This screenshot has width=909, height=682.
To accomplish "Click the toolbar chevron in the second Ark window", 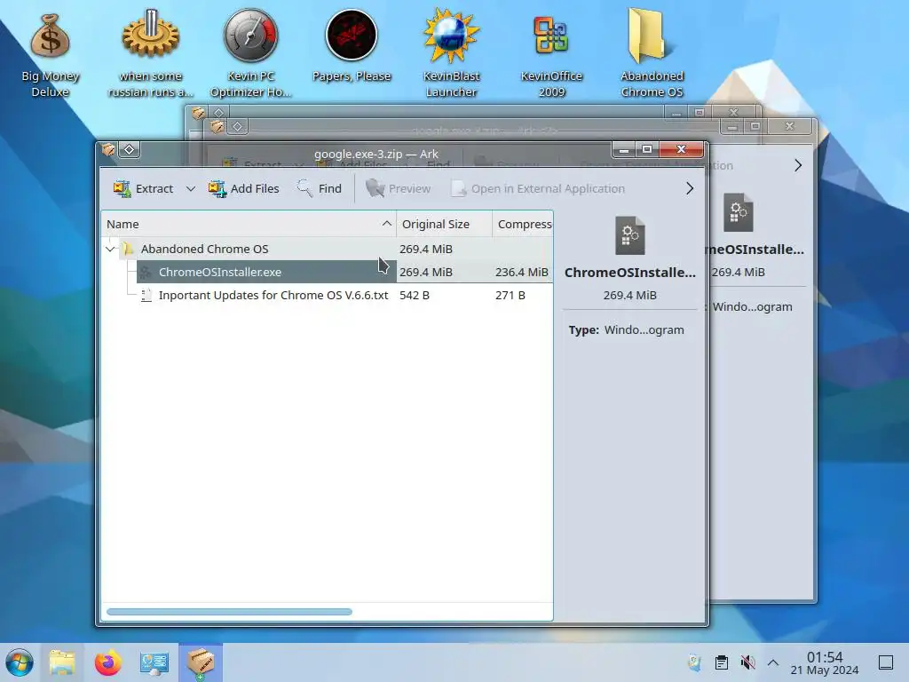I will [798, 165].
